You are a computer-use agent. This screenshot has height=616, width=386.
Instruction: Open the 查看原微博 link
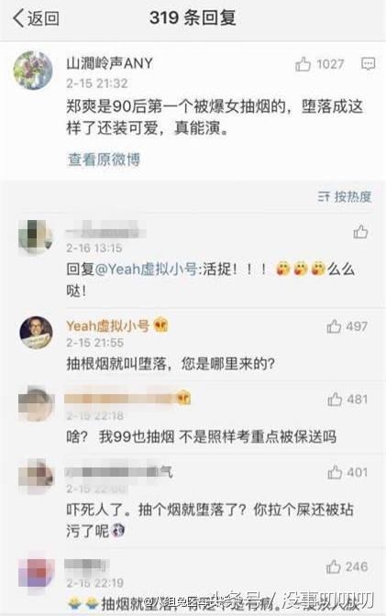[x=104, y=159]
